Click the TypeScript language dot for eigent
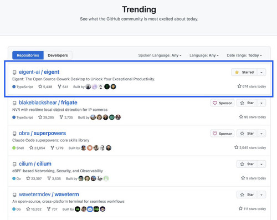277x220 pixels. coord(14,86)
